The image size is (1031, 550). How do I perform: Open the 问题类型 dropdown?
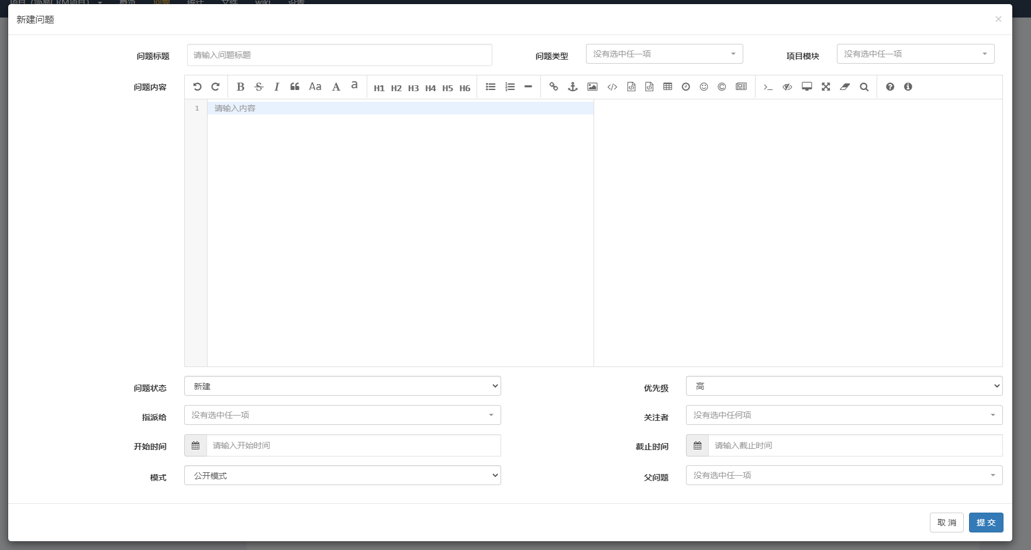tap(664, 54)
